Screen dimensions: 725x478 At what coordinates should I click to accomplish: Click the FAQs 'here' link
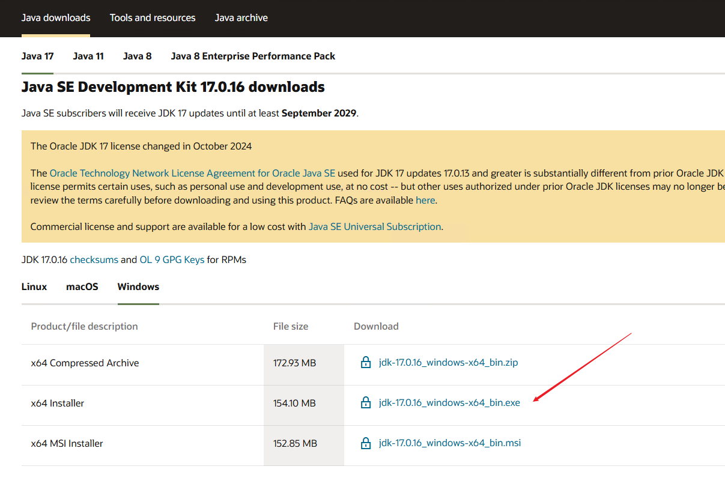(x=425, y=200)
